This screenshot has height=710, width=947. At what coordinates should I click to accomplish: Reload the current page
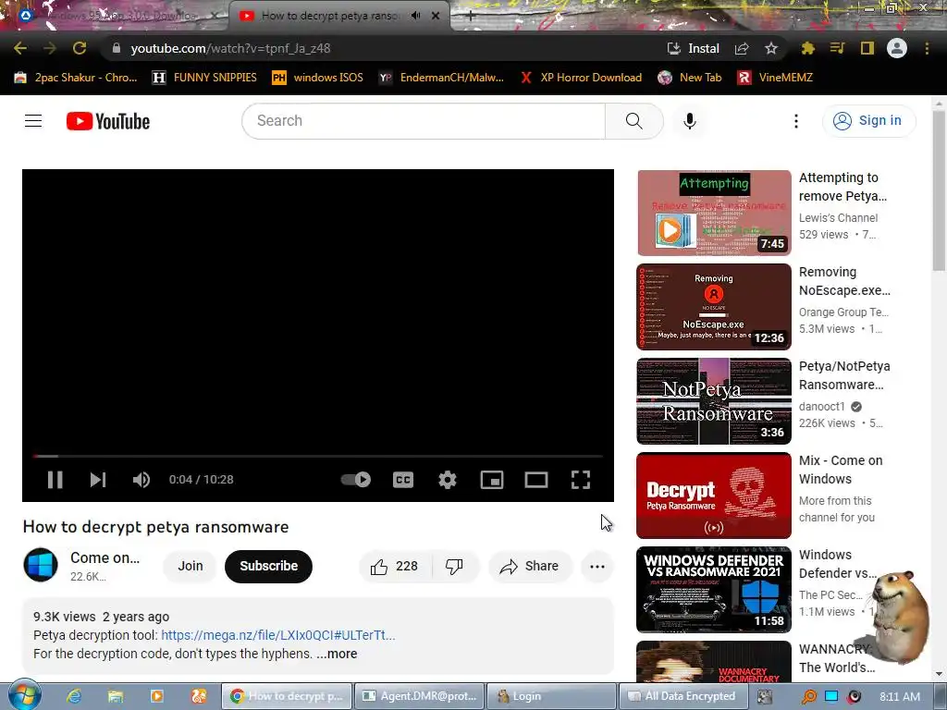click(x=80, y=48)
